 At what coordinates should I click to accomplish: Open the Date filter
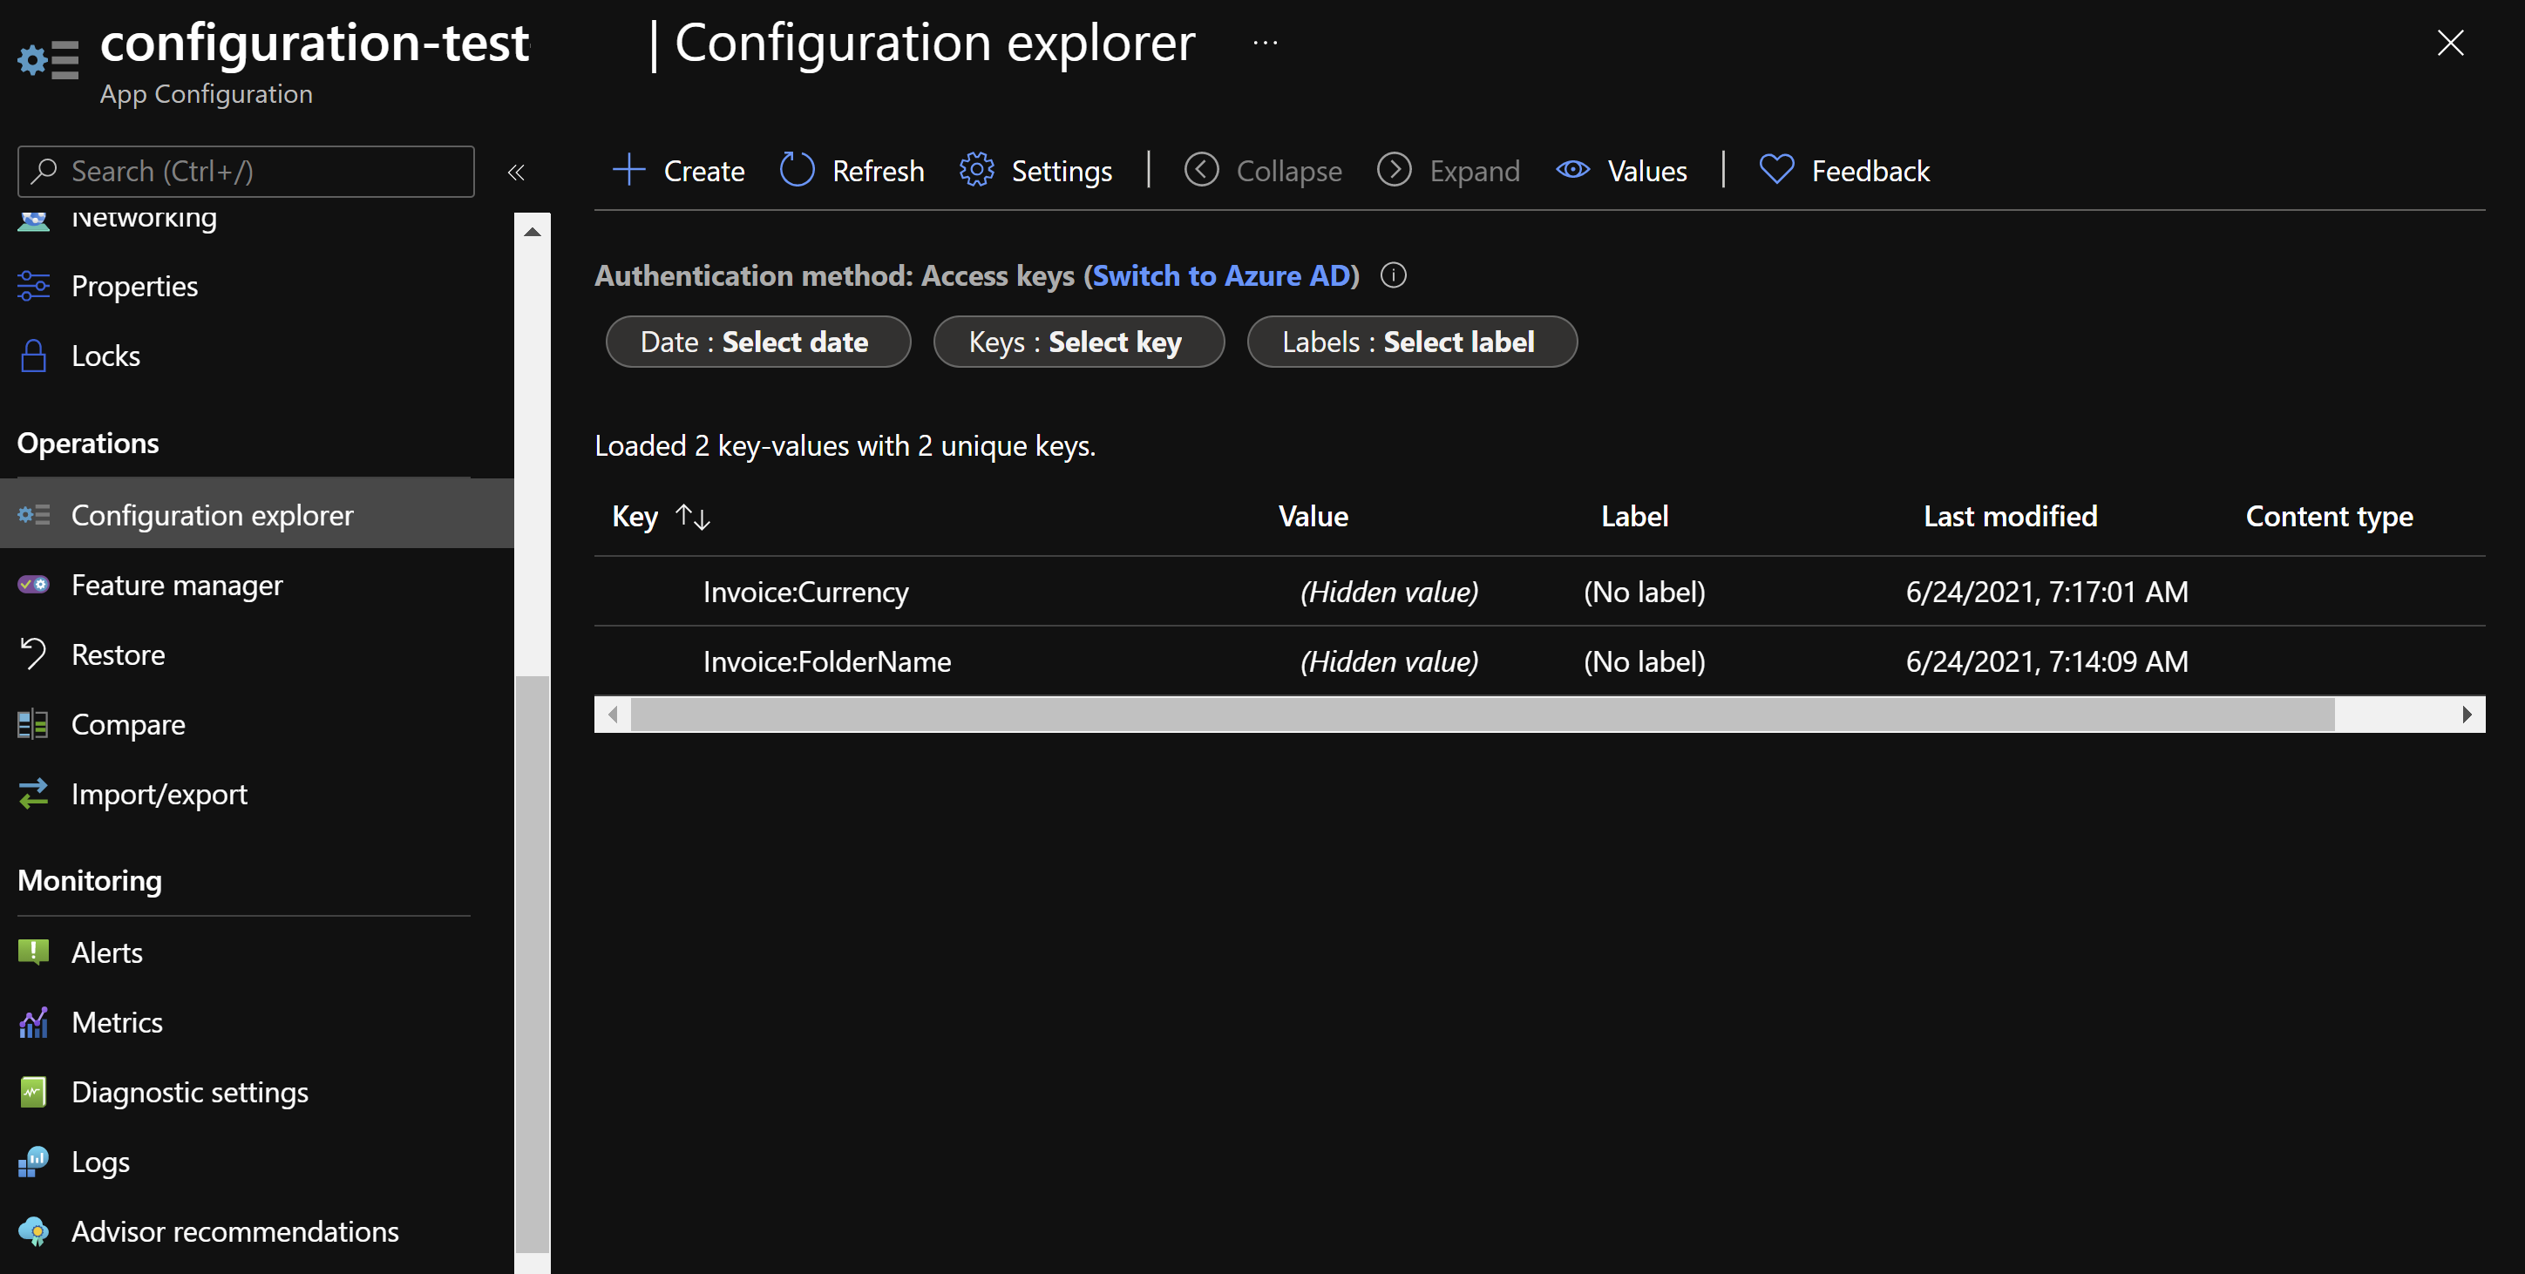tap(757, 341)
